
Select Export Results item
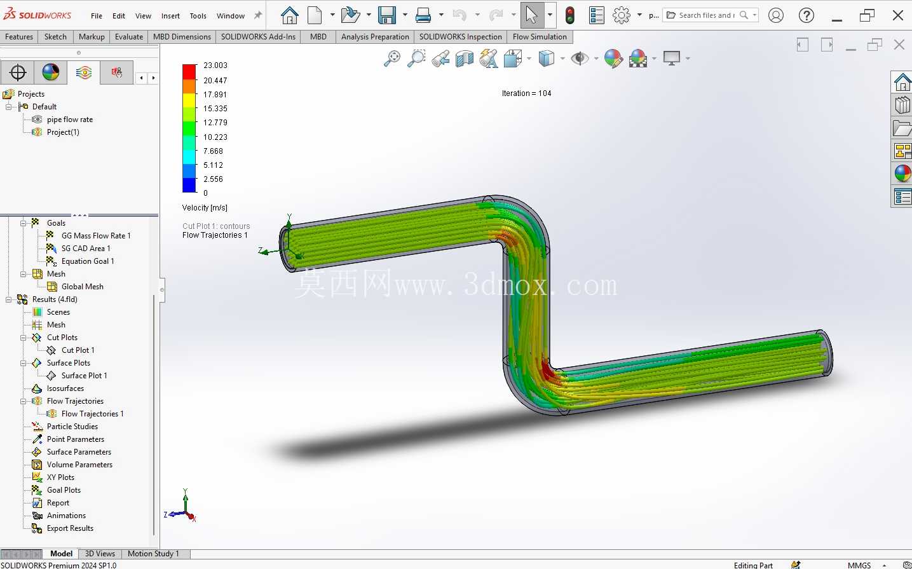(x=70, y=528)
